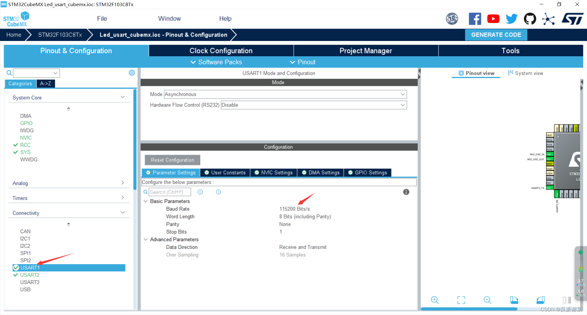
Task: Open the Pinout dropdown menu
Action: 302,62
